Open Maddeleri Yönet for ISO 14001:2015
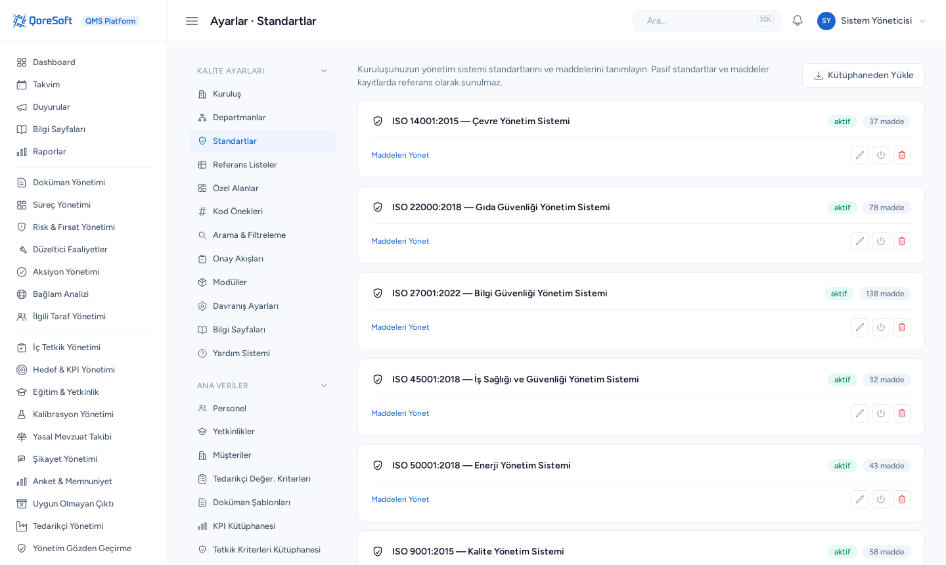The image size is (946, 565). click(x=400, y=155)
